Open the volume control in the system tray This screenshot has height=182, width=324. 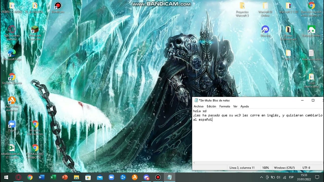pos(278,177)
